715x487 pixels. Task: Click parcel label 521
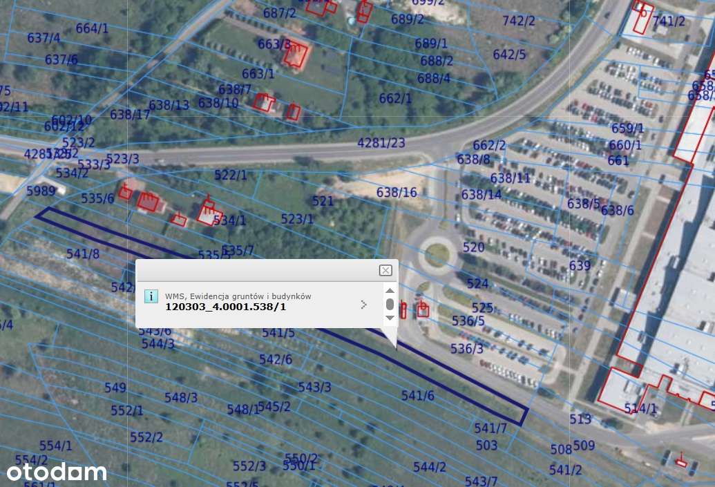click(323, 201)
